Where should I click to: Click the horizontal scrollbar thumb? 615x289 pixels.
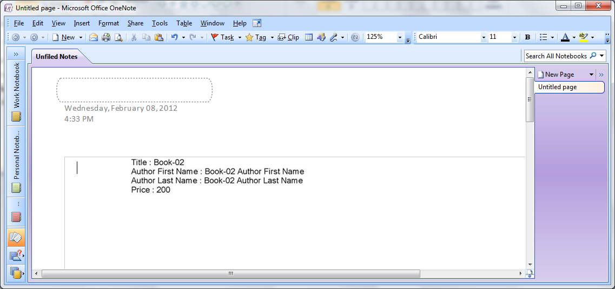point(230,273)
